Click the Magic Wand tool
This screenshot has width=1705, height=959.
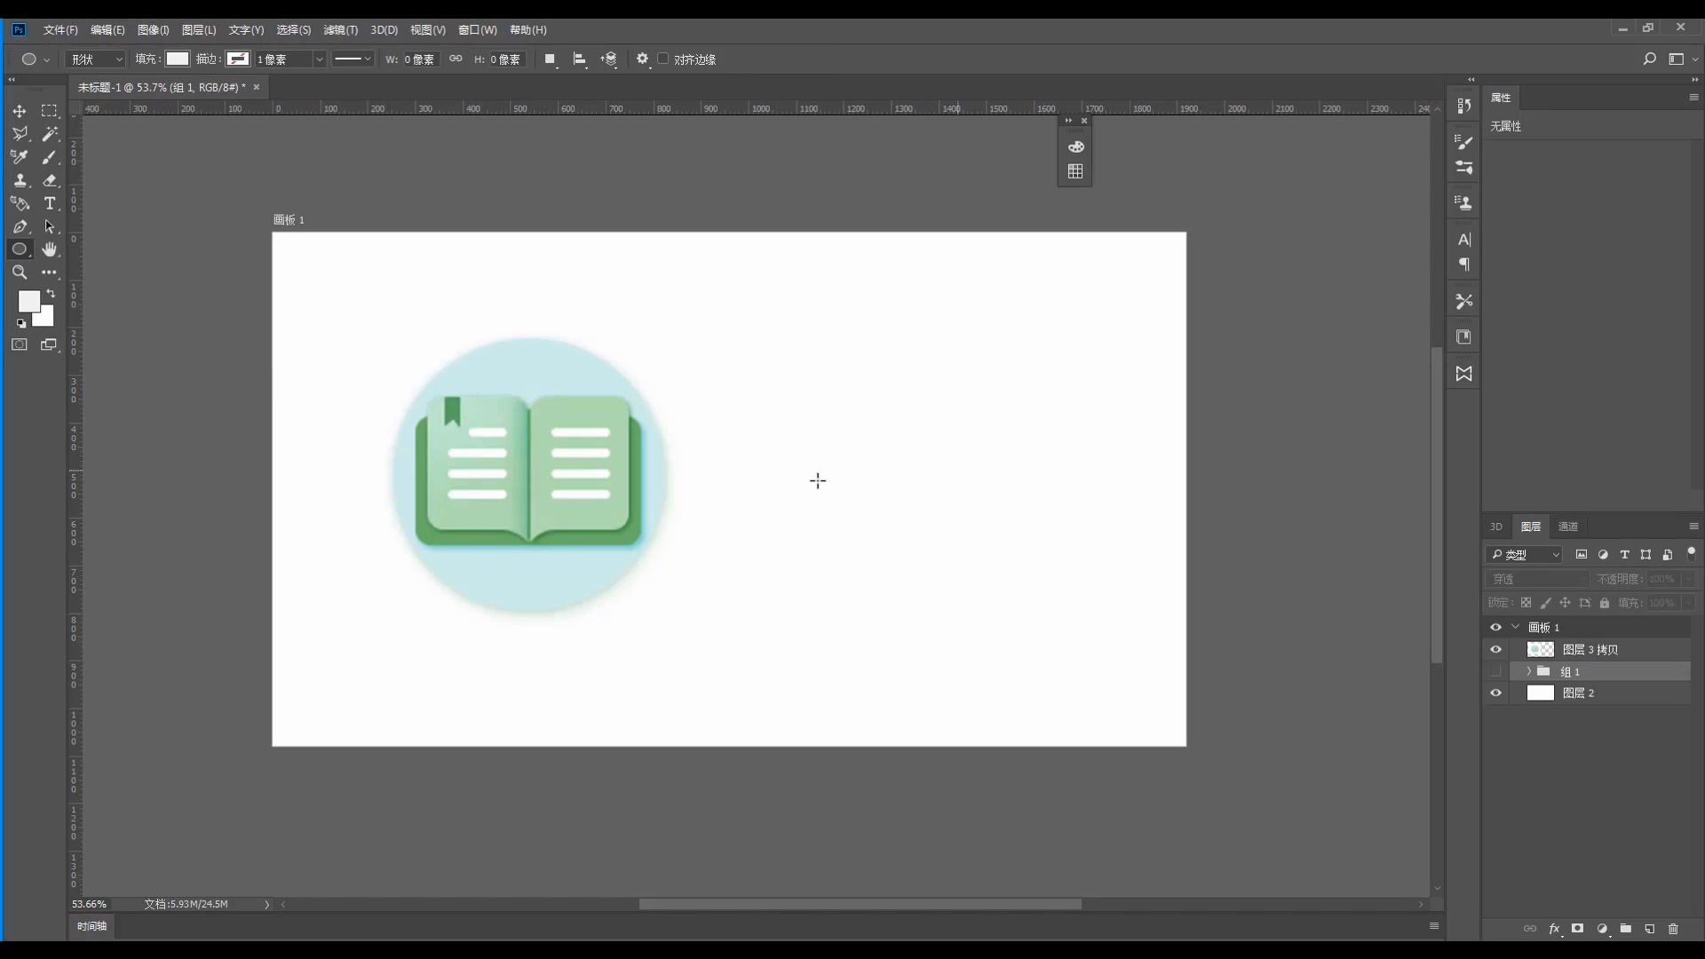[50, 134]
